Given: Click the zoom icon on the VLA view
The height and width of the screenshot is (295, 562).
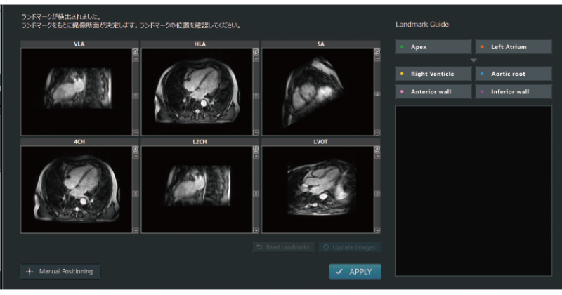Looking at the screenshot, I should (136, 52).
